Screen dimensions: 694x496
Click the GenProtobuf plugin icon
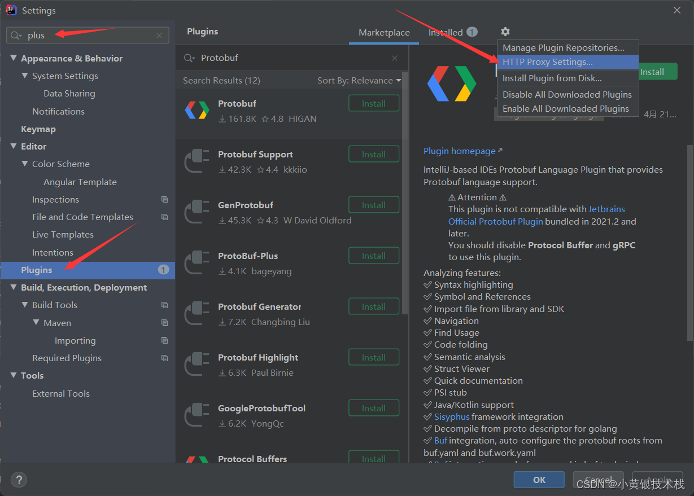[197, 212]
